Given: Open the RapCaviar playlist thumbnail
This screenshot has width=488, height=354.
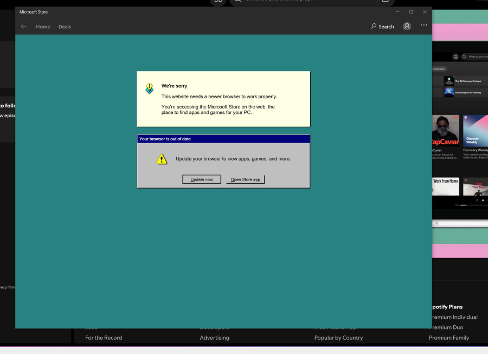Looking at the screenshot, I should click(x=446, y=131).
